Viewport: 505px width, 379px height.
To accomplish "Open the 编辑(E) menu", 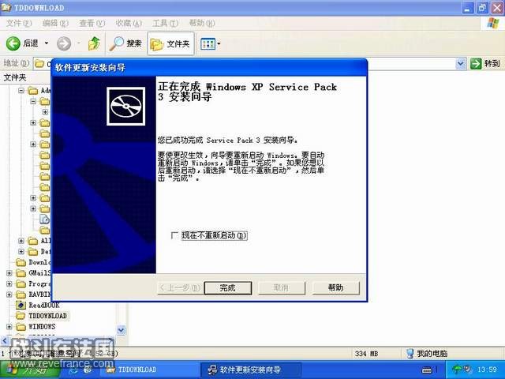I will point(55,23).
